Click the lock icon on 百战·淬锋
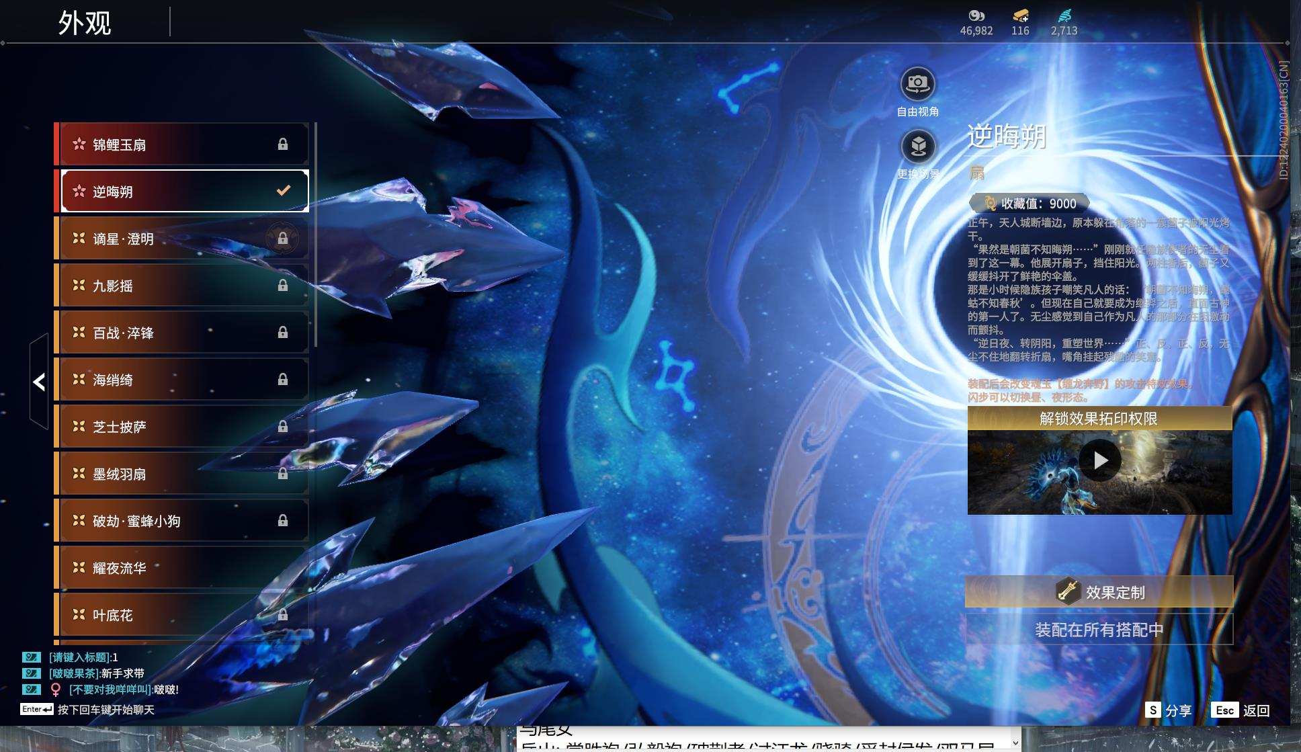This screenshot has height=752, width=1301. point(283,333)
